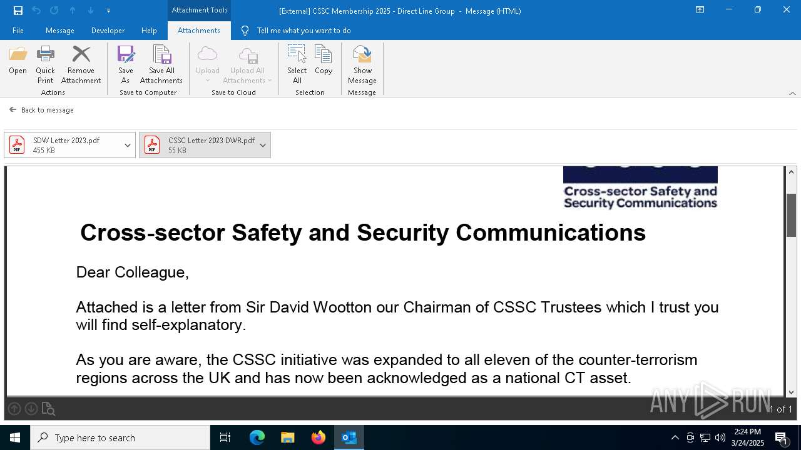Screen dimensions: 801x450
Task: Open the Help ribbon tab
Action: point(149,31)
